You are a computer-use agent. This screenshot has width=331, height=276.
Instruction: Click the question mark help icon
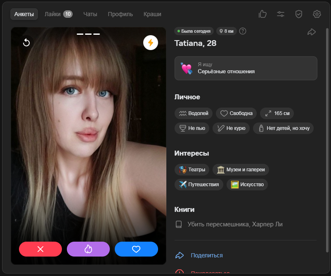(243, 31)
